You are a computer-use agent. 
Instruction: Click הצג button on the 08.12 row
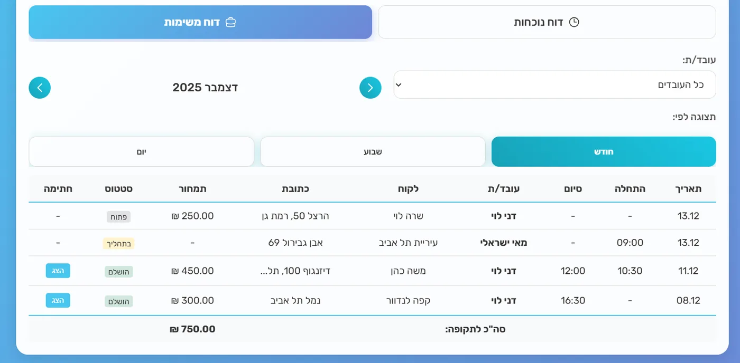(x=58, y=300)
